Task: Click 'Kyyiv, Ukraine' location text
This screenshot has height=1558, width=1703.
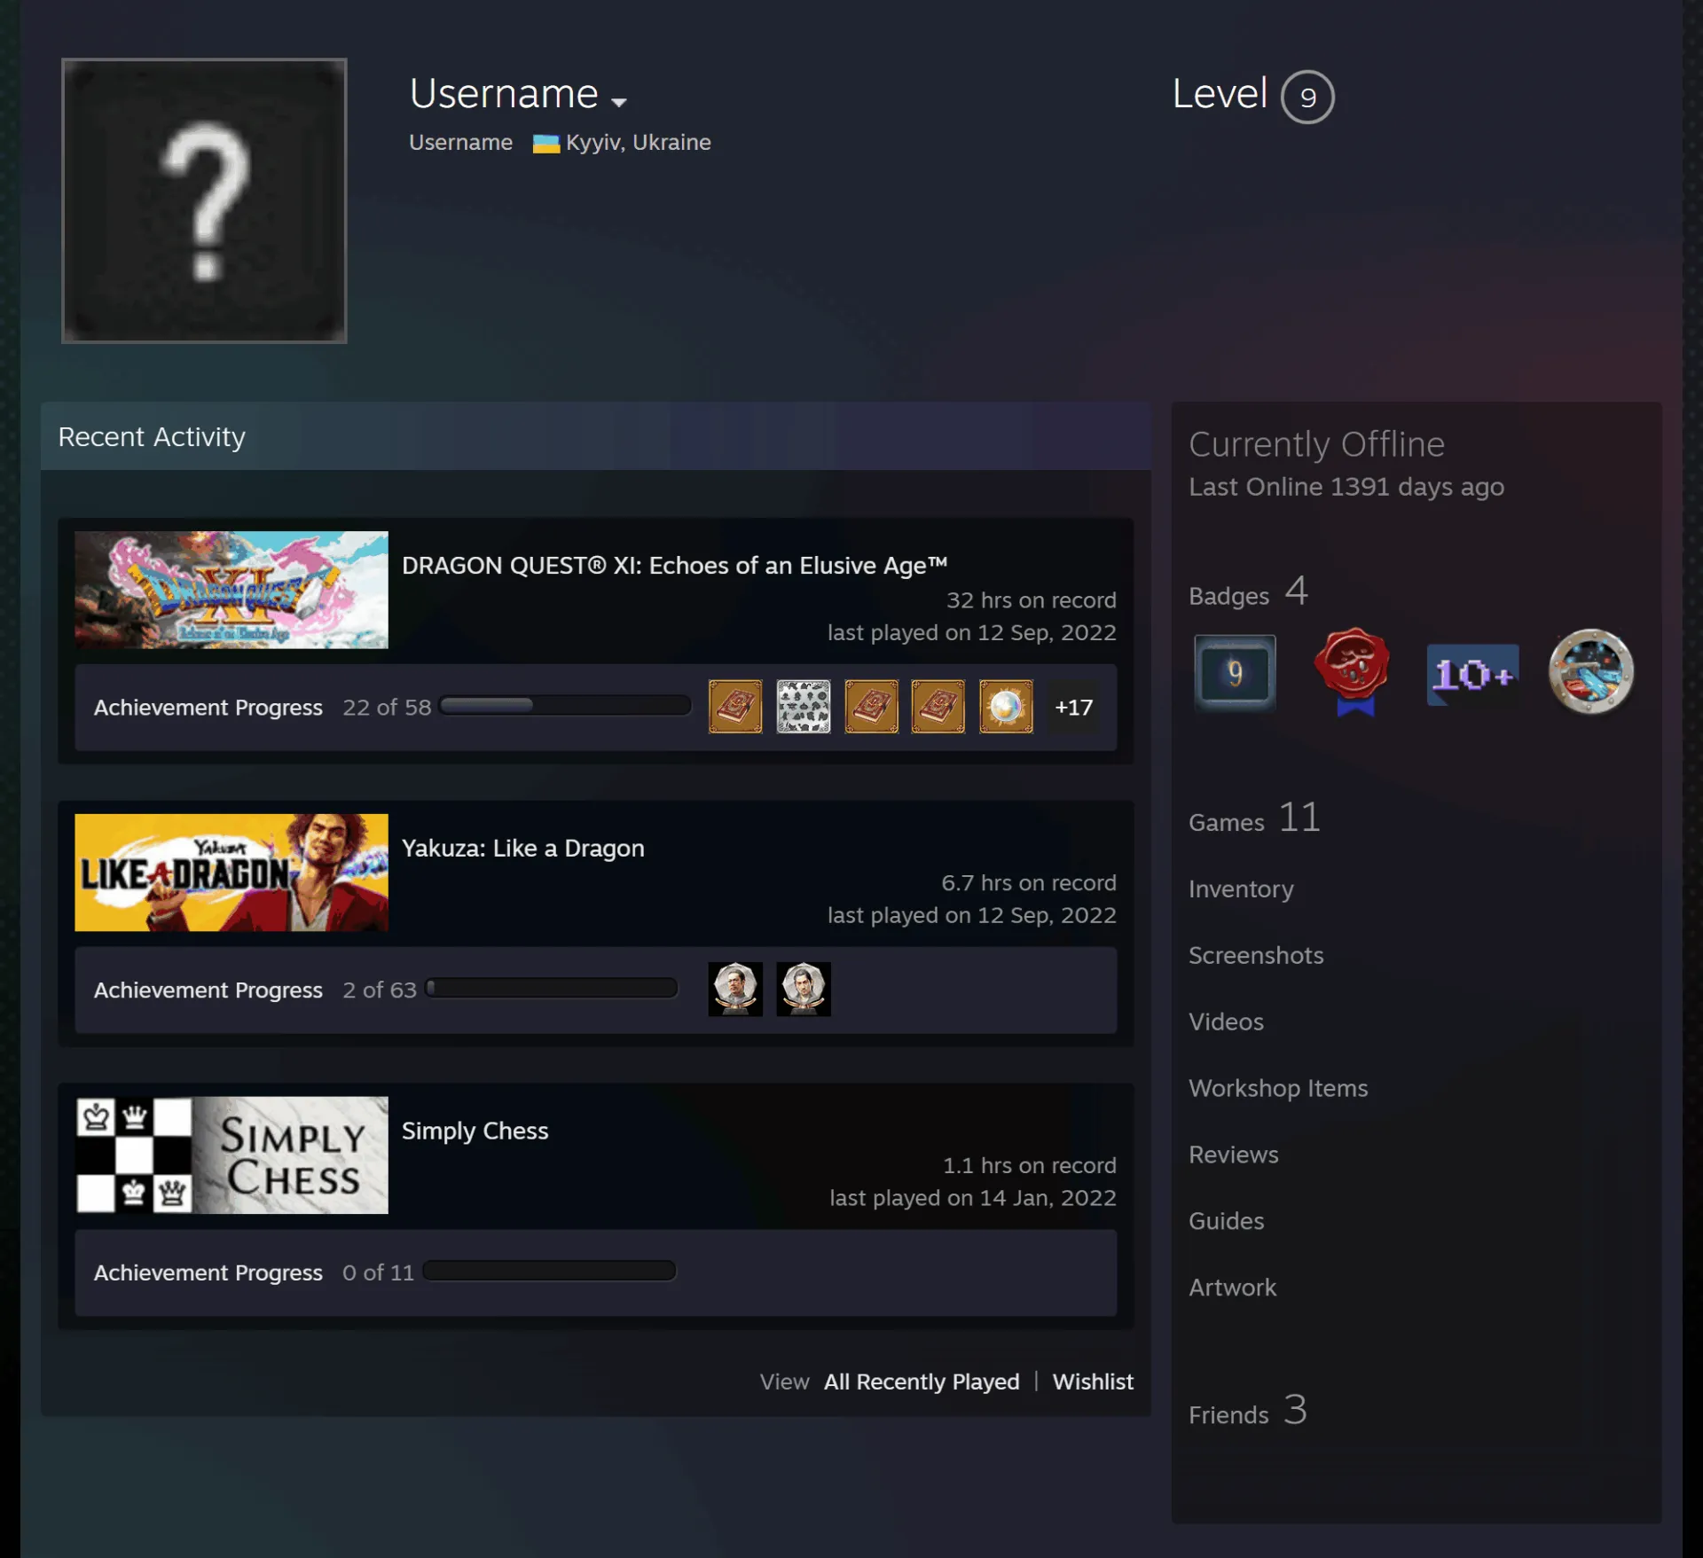Action: [639, 143]
